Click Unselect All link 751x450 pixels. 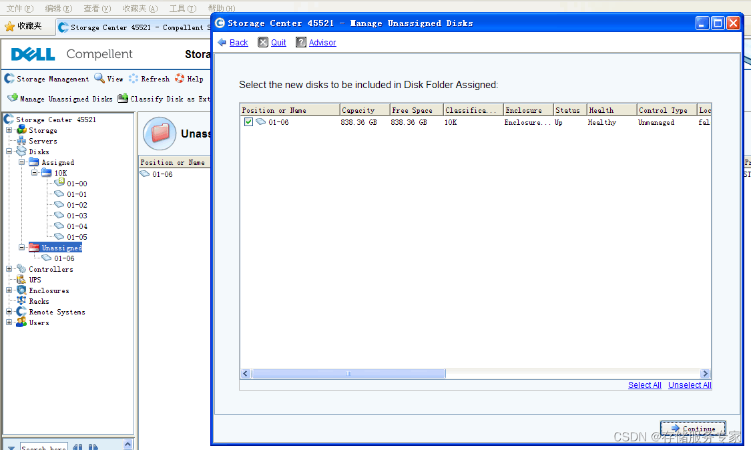tap(690, 385)
